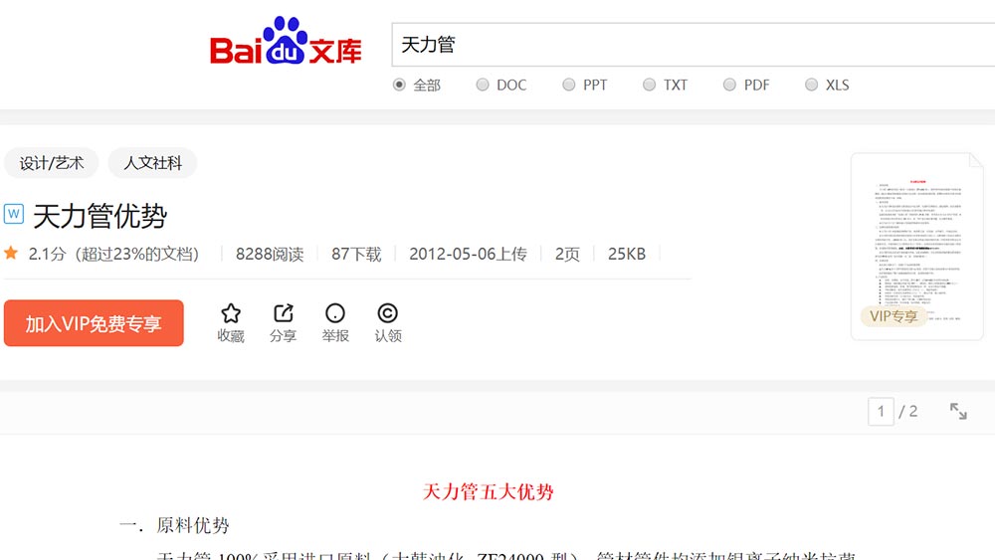This screenshot has height=560, width=995.
Task: Select the PPT file type filter
Action: click(x=568, y=85)
